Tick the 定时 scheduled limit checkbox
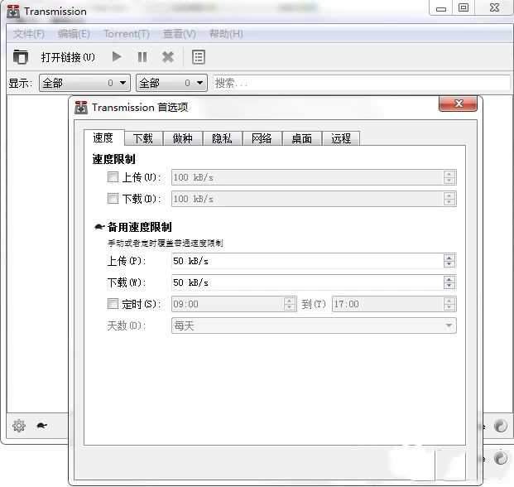The image size is (514, 487). [x=113, y=304]
